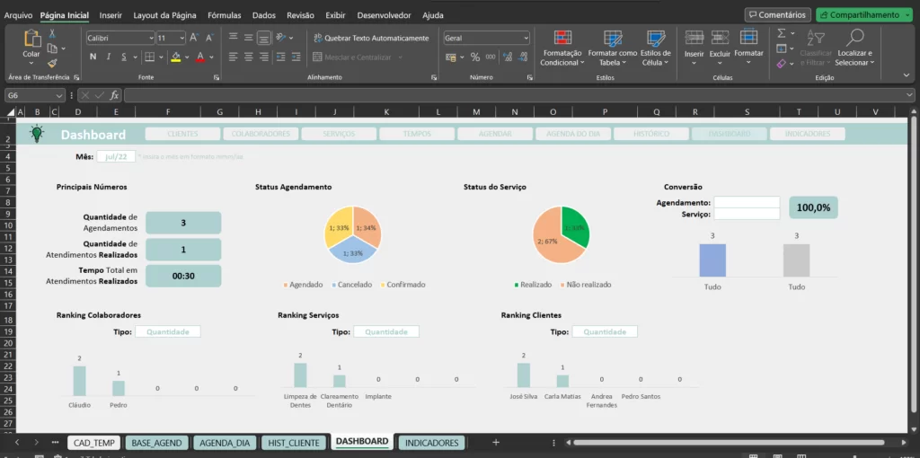Image resolution: width=920 pixels, height=458 pixels.
Task: Click Quebrar Texto Automaticamente
Action: [x=371, y=38]
